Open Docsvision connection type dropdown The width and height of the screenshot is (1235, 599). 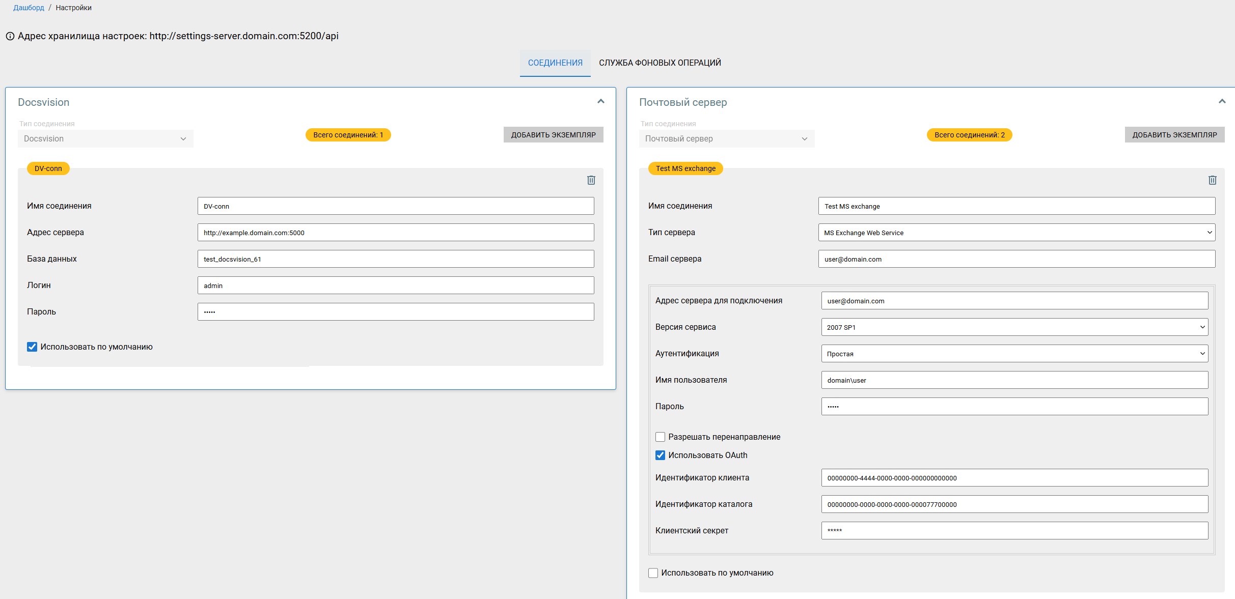pos(105,139)
